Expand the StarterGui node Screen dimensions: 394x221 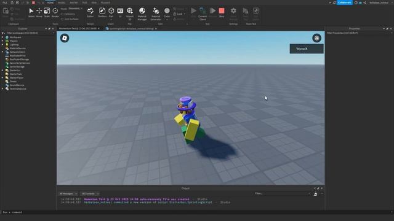pyautogui.click(x=2, y=71)
